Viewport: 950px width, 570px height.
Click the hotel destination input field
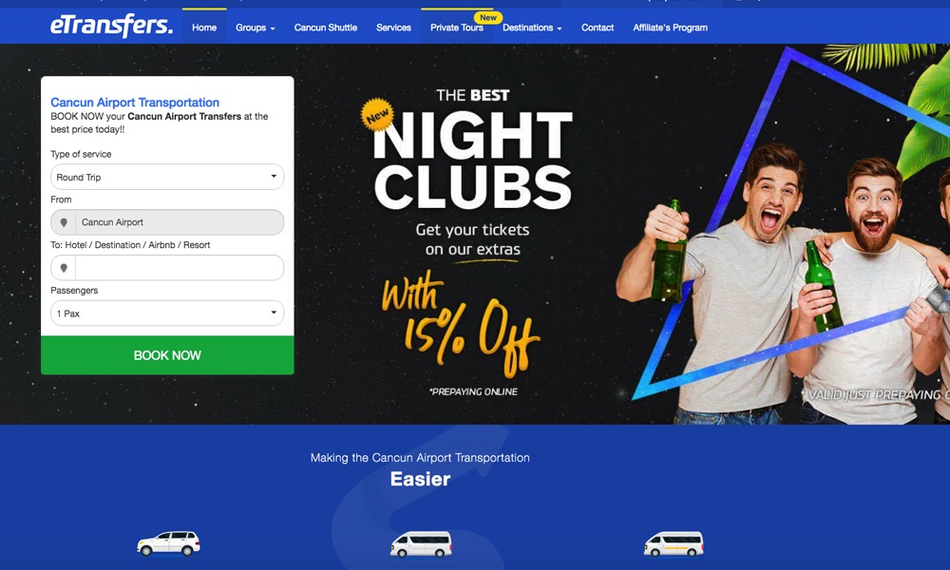click(180, 268)
